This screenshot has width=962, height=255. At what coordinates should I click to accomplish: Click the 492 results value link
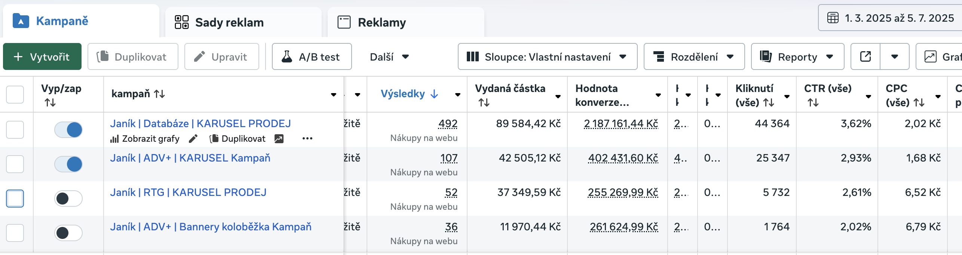(448, 124)
